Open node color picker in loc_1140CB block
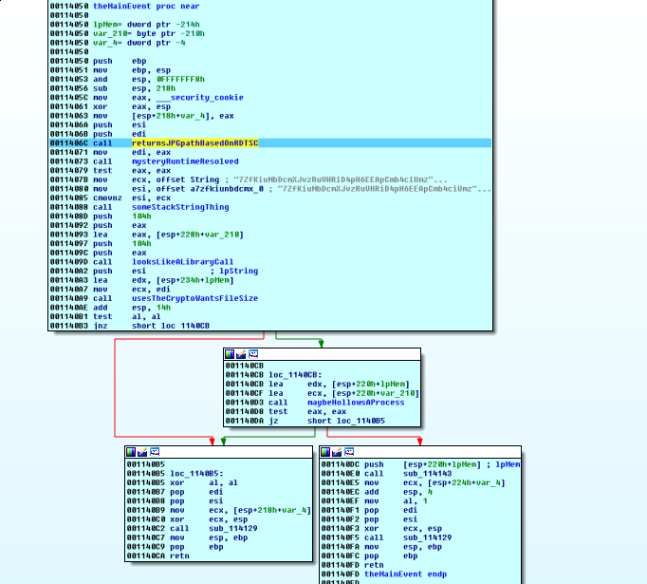The height and width of the screenshot is (584, 647). click(x=230, y=354)
